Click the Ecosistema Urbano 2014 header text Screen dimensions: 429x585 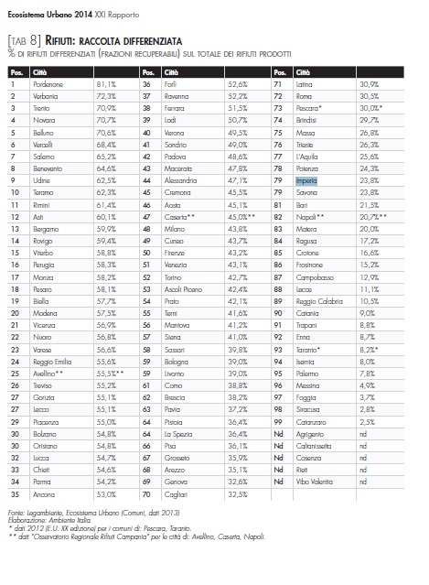50,15
